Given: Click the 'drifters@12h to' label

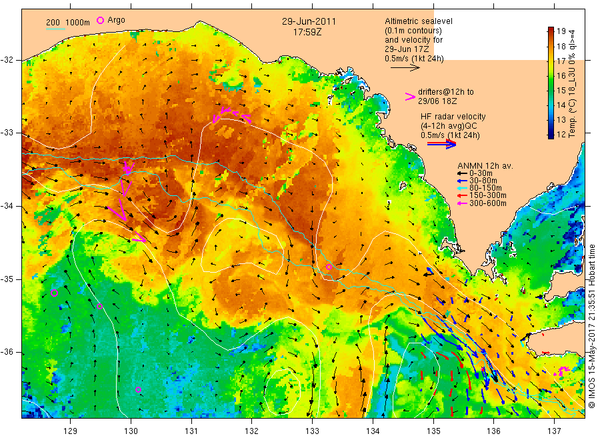Looking at the screenshot, I should point(446,92).
